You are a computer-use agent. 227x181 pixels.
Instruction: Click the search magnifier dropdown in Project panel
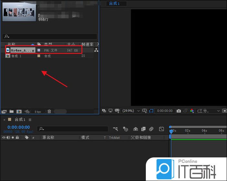[x=7, y=36]
